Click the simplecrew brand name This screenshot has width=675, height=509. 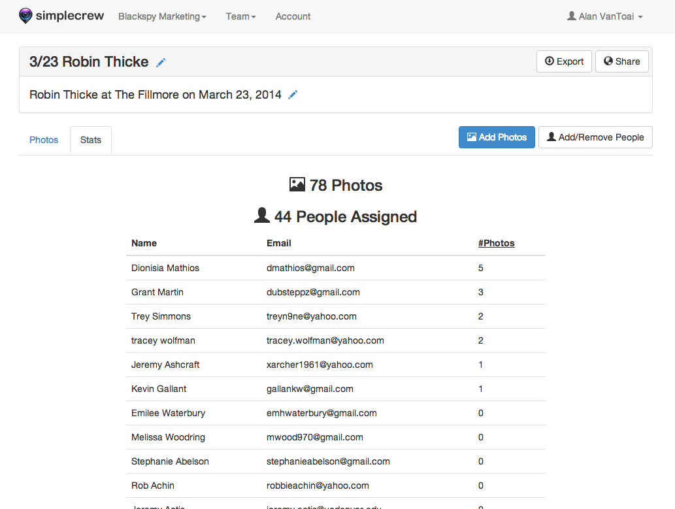tap(70, 16)
